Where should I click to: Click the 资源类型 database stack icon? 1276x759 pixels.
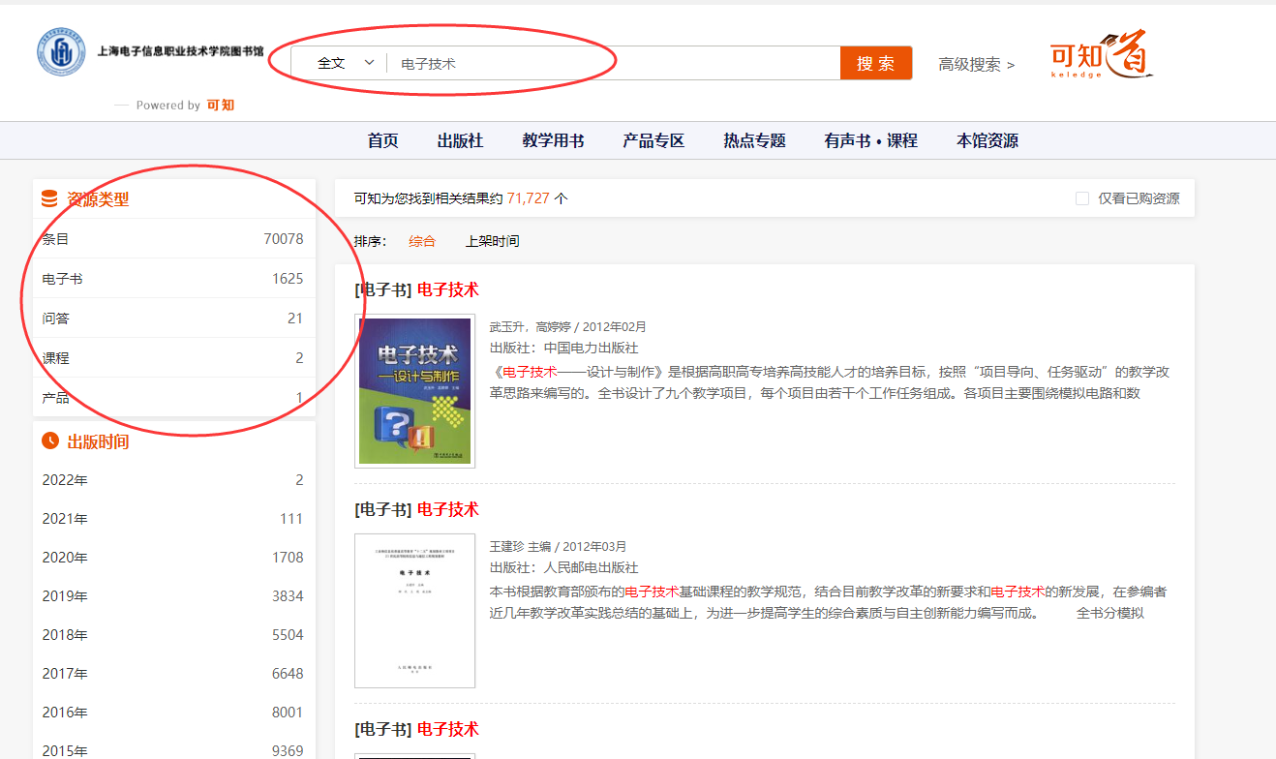pyautogui.click(x=49, y=199)
